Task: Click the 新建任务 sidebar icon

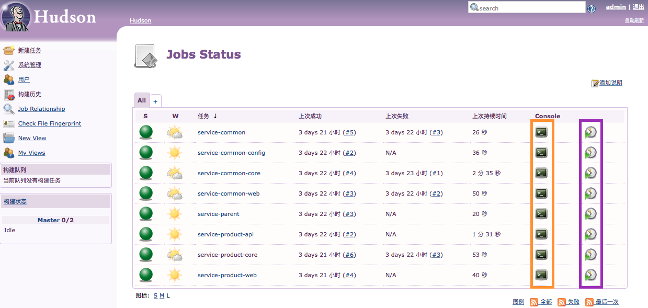Action: pyautogui.click(x=9, y=50)
